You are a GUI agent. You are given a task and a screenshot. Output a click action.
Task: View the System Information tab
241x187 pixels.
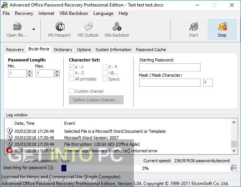pyautogui.click(x=113, y=50)
